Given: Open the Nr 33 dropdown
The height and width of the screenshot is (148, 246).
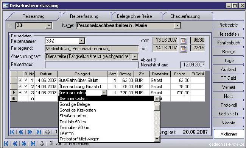Looking at the screenshot, I should [49, 25].
